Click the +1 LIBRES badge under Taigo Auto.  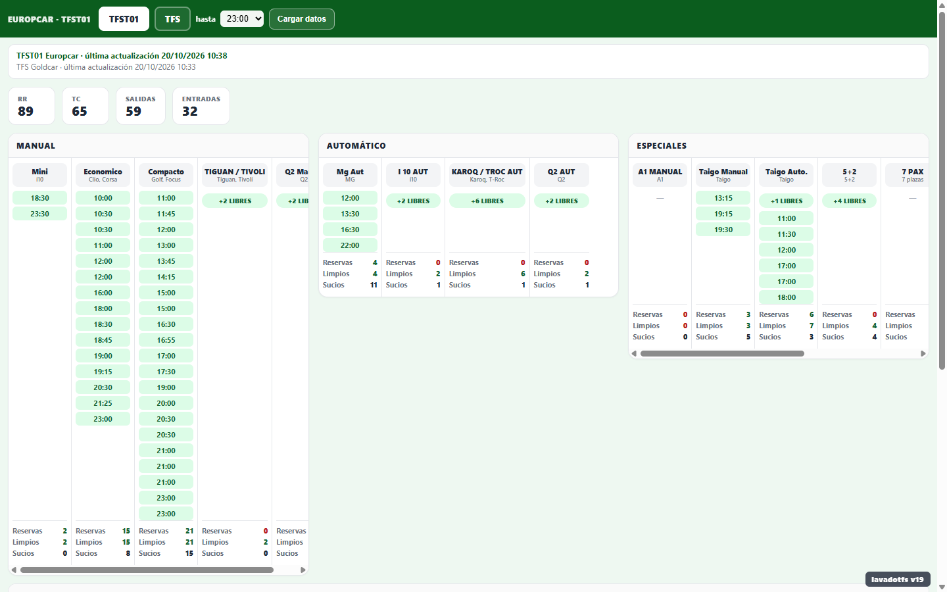coord(787,201)
